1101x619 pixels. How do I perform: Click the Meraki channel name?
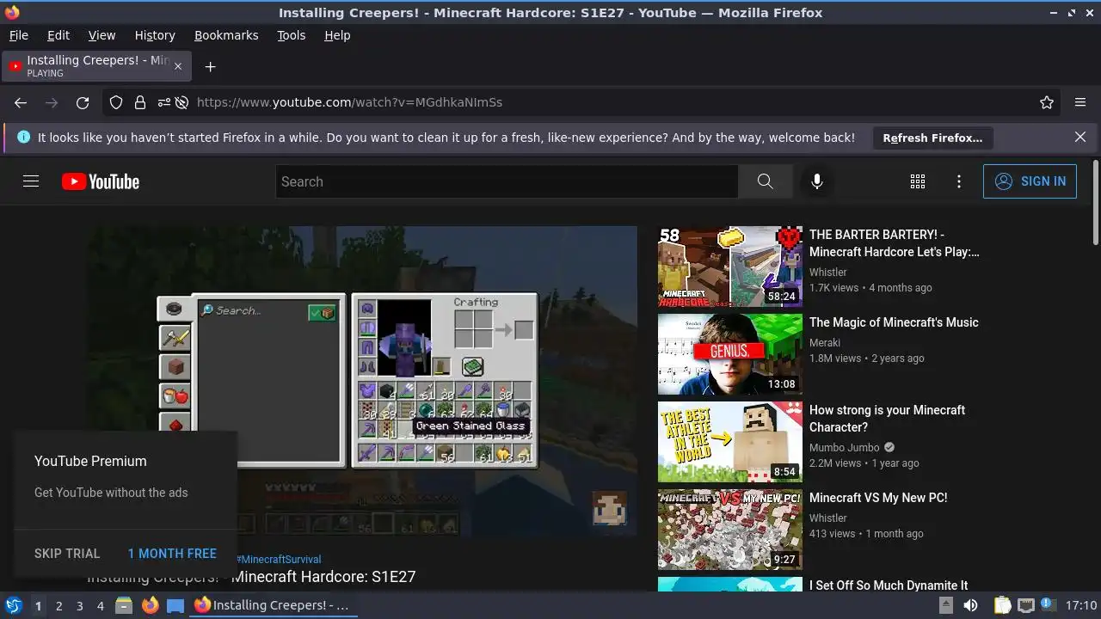(x=825, y=342)
